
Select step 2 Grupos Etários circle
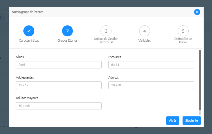point(68,31)
